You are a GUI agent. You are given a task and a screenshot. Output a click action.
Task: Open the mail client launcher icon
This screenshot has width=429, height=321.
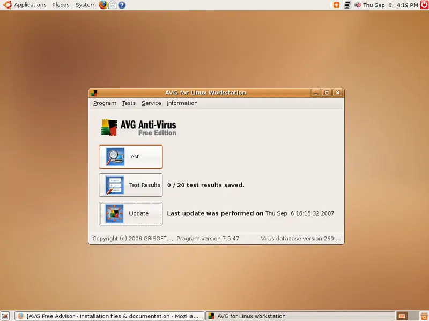pyautogui.click(x=113, y=5)
